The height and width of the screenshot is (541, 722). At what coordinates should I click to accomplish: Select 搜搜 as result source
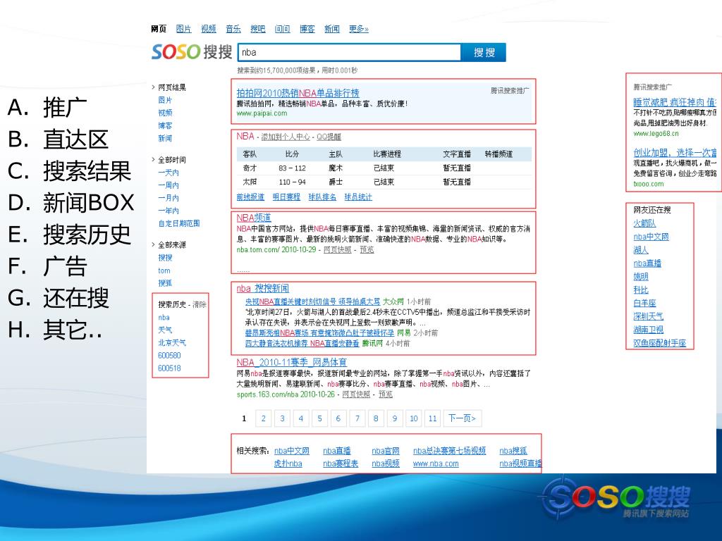click(165, 258)
